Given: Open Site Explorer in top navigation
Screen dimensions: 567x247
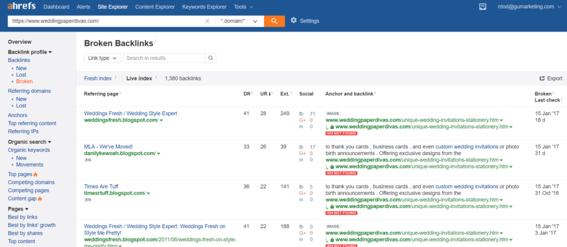Looking at the screenshot, I should coord(113,7).
